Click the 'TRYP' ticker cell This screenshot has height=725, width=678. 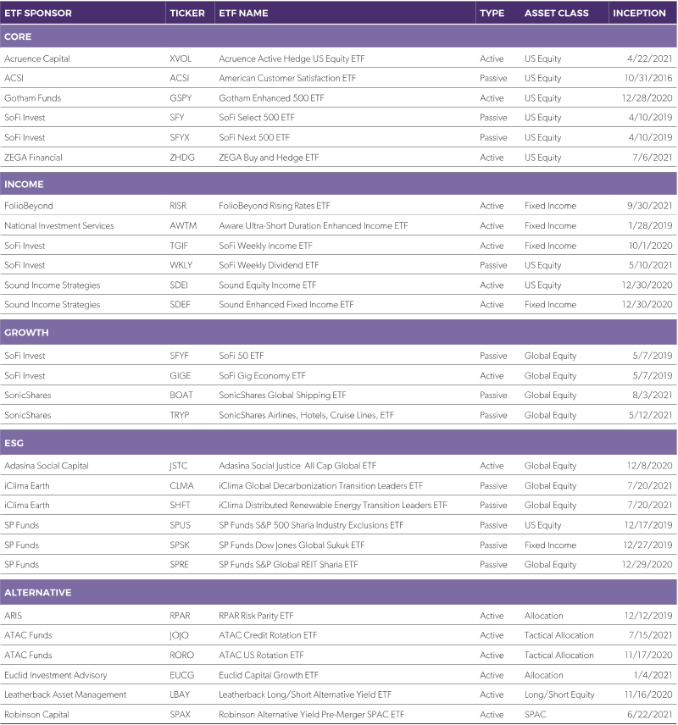(180, 415)
